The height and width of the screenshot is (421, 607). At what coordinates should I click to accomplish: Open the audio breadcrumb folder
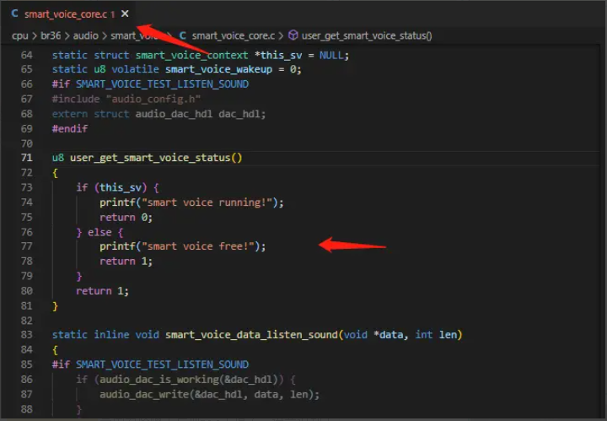[85, 35]
